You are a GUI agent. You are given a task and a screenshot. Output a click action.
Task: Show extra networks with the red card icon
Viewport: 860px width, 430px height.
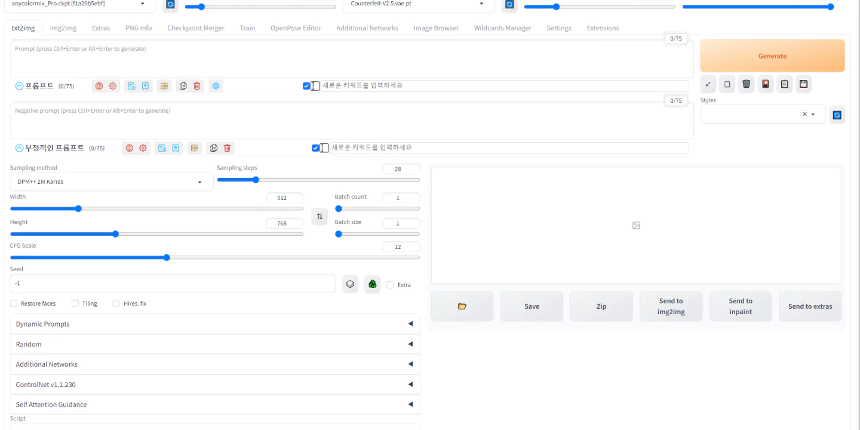coord(766,84)
